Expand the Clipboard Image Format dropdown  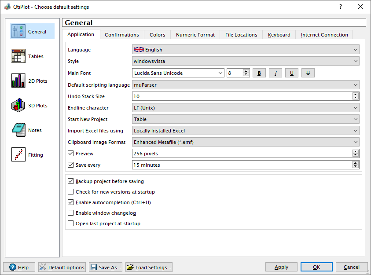pyautogui.click(x=246, y=142)
